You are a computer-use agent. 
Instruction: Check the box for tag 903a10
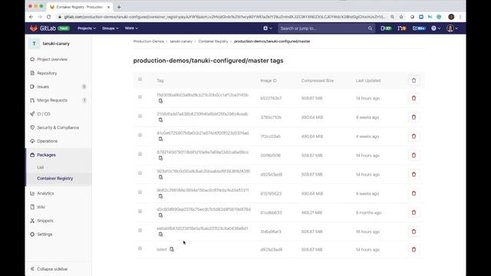[x=140, y=173]
